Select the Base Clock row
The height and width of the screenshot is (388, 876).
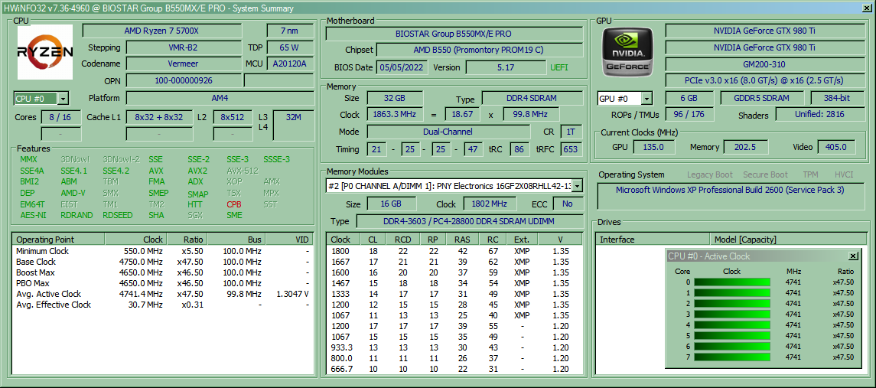click(x=162, y=262)
